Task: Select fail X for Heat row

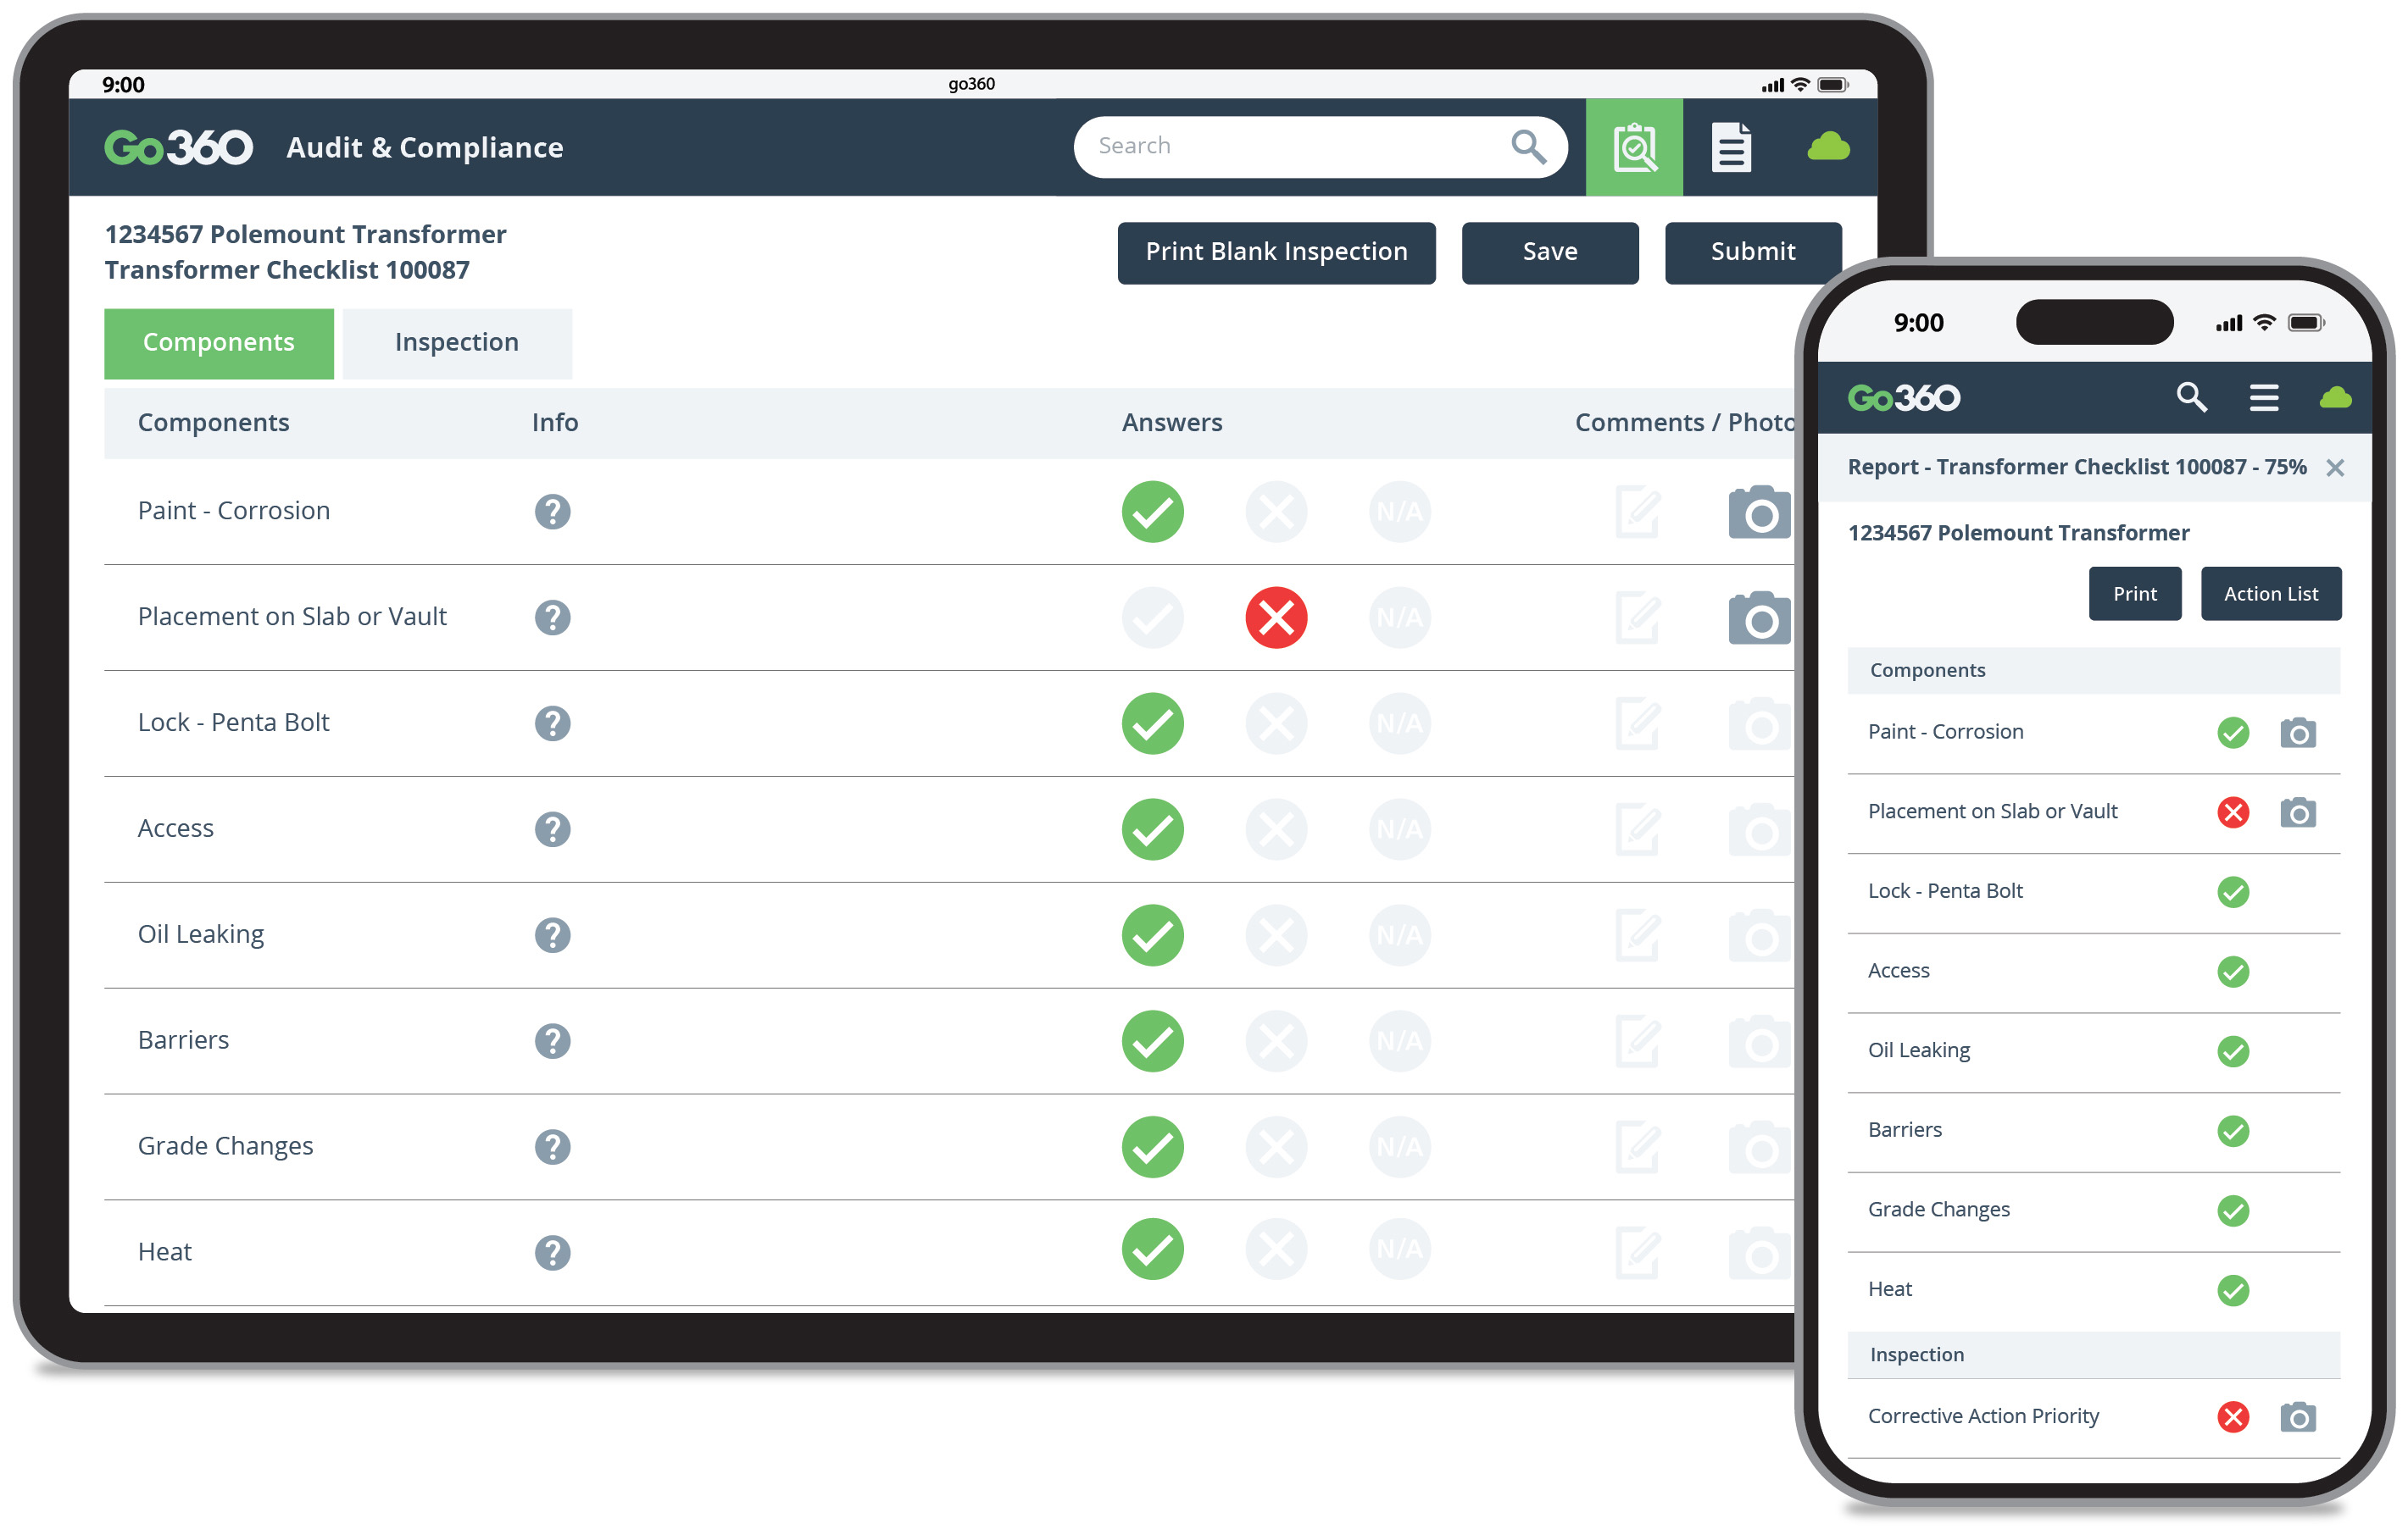Action: point(1276,1249)
